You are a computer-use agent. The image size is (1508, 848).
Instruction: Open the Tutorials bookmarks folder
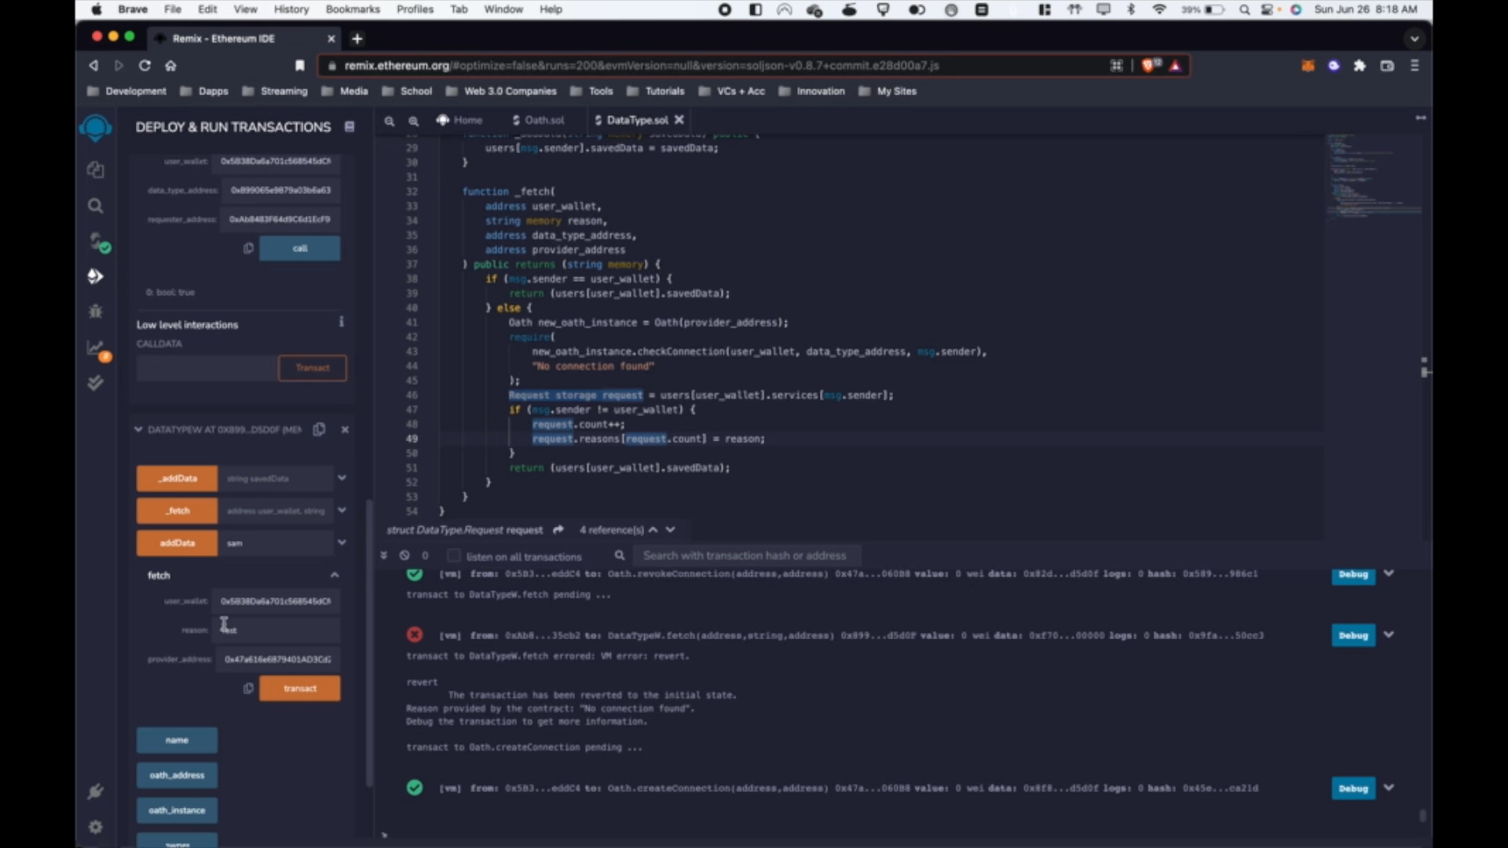coord(656,91)
